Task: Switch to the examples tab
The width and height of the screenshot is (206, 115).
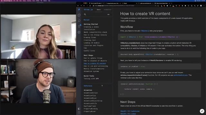Action: click(x=108, y=10)
